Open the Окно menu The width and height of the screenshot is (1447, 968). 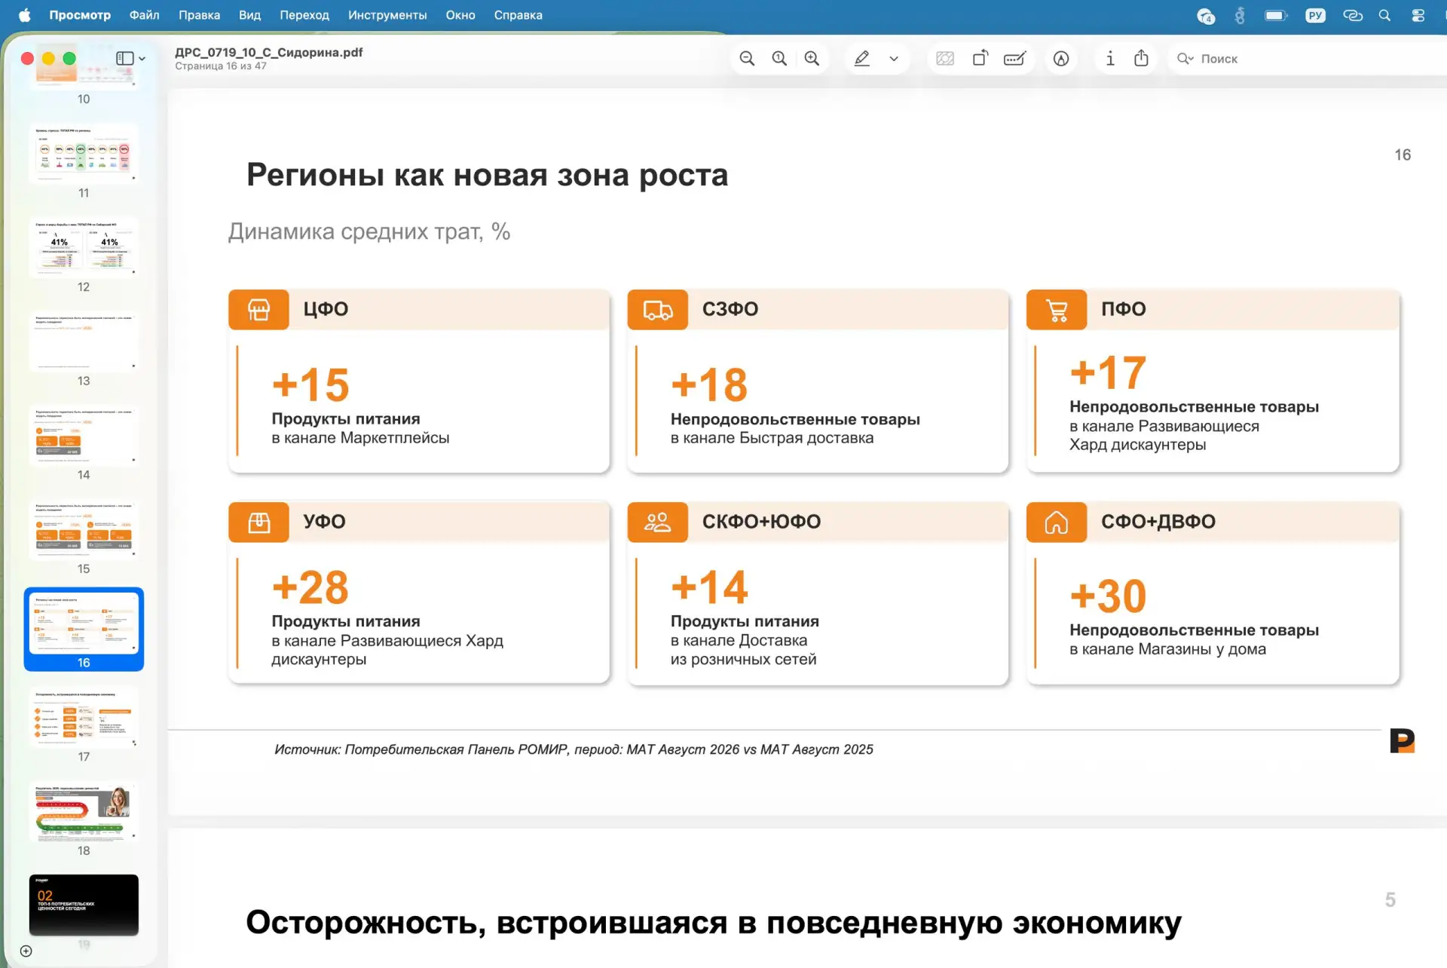[460, 15]
